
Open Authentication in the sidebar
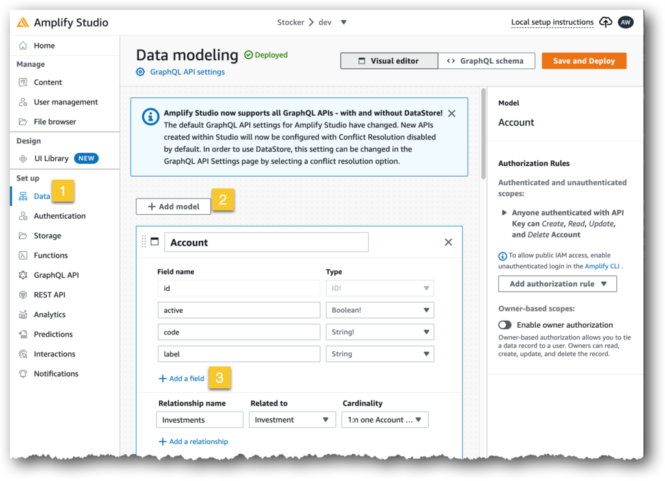point(59,216)
